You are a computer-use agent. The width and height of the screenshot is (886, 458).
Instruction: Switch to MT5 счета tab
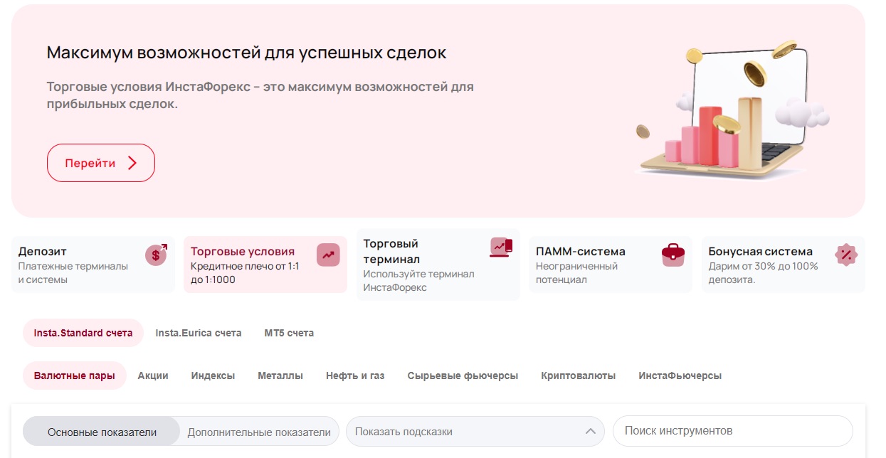pyautogui.click(x=289, y=333)
